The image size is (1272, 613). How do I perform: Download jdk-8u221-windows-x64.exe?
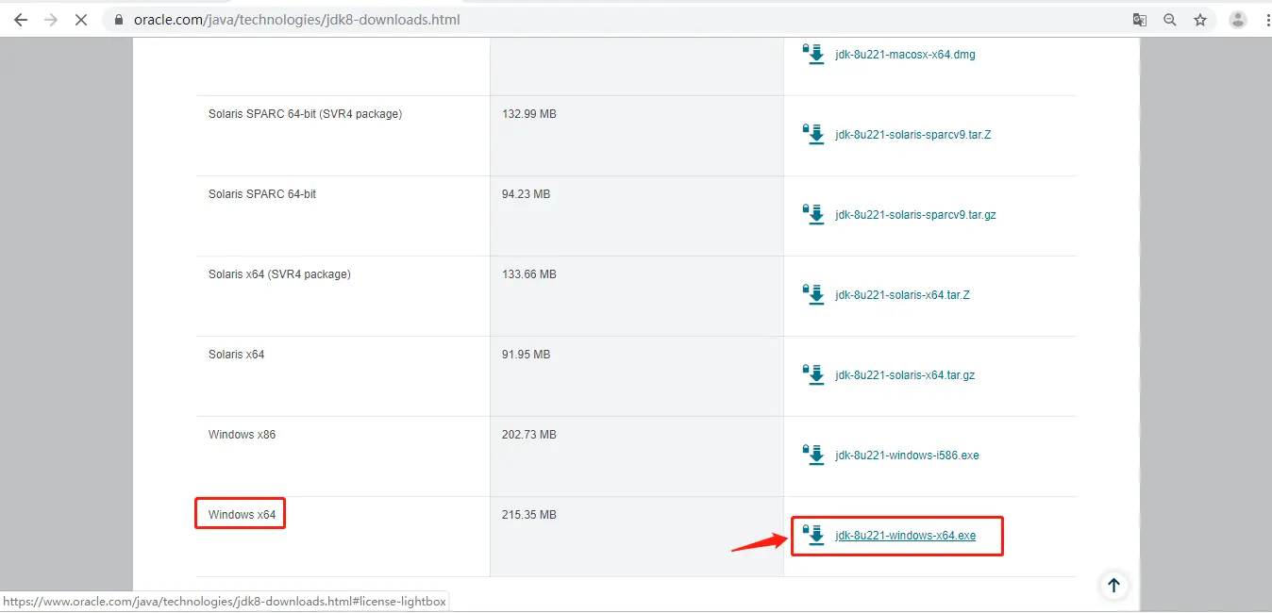pos(905,536)
